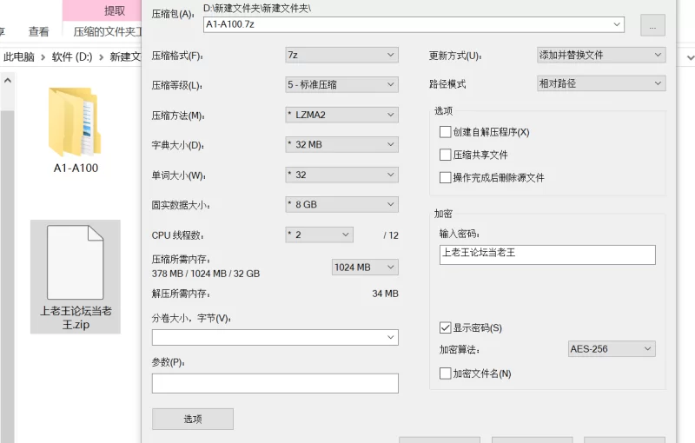Switch to the 提取 ribbon tab in Explorer

click(x=115, y=10)
